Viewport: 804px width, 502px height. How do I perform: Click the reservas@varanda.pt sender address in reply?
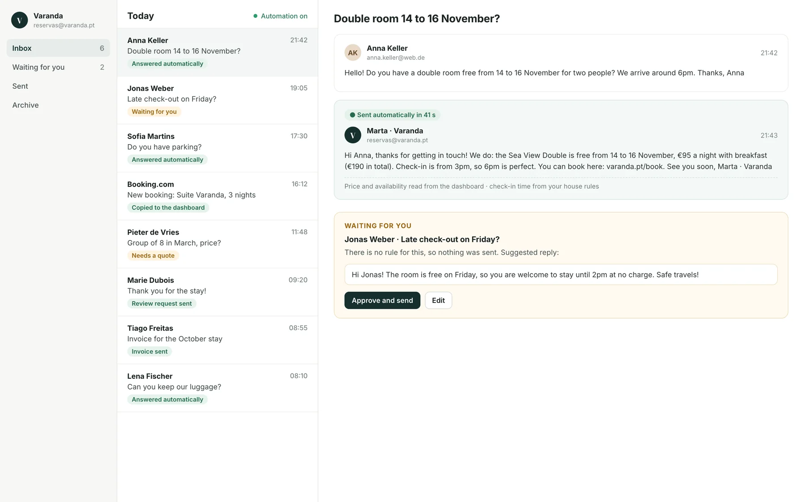[x=397, y=140]
